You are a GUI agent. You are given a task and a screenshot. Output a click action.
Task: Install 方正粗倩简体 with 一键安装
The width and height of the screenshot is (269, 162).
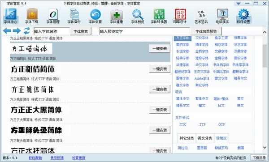[x=160, y=69]
